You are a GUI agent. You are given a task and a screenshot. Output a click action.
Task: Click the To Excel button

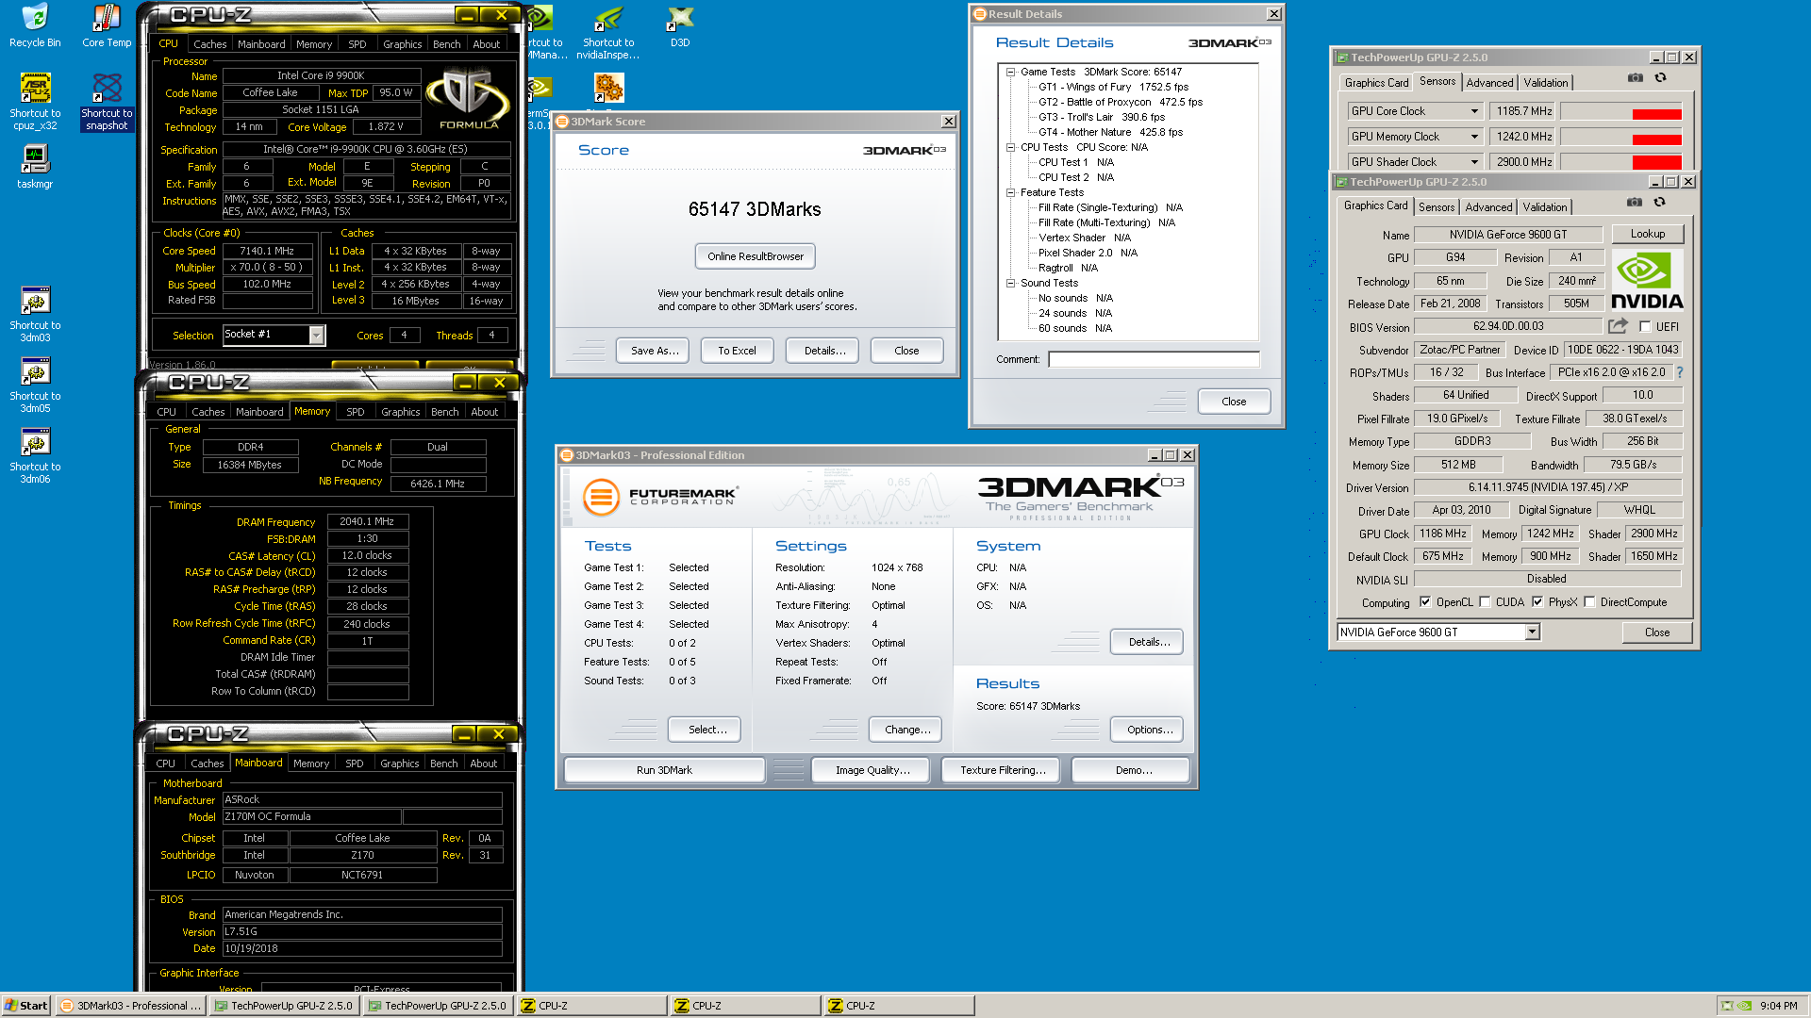(x=737, y=351)
